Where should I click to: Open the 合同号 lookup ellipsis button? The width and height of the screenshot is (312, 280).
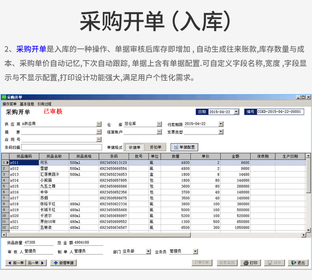(x=99, y=139)
